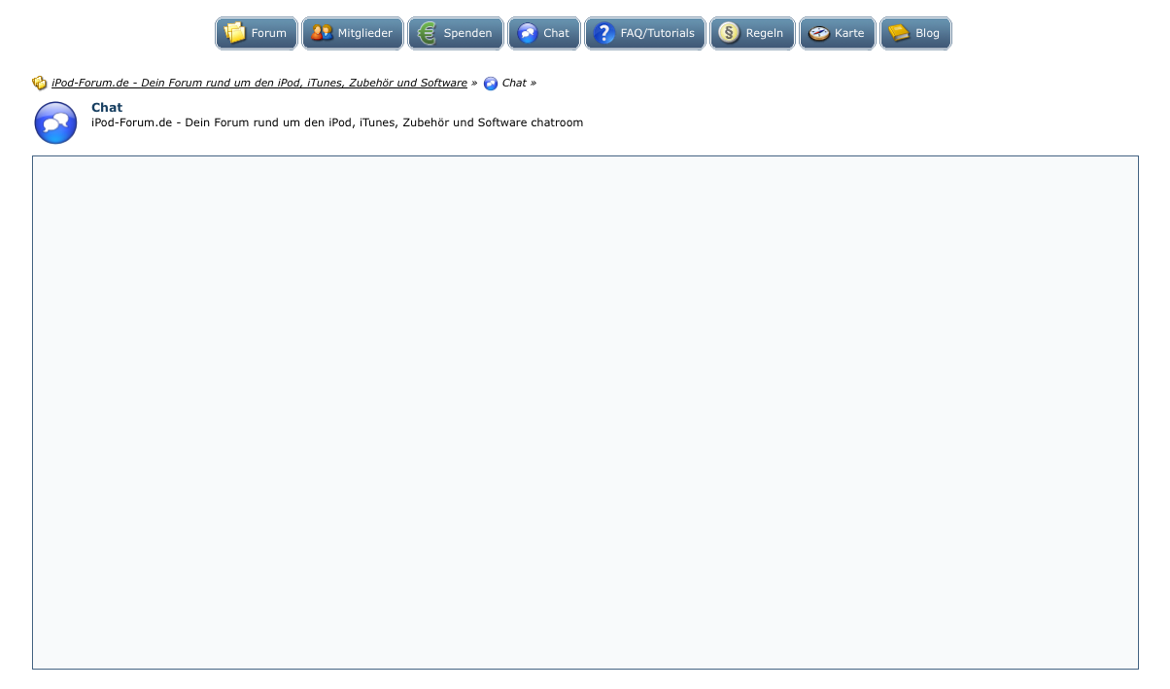Click the people icon on Mitglieder
1170x689 pixels.
322,33
